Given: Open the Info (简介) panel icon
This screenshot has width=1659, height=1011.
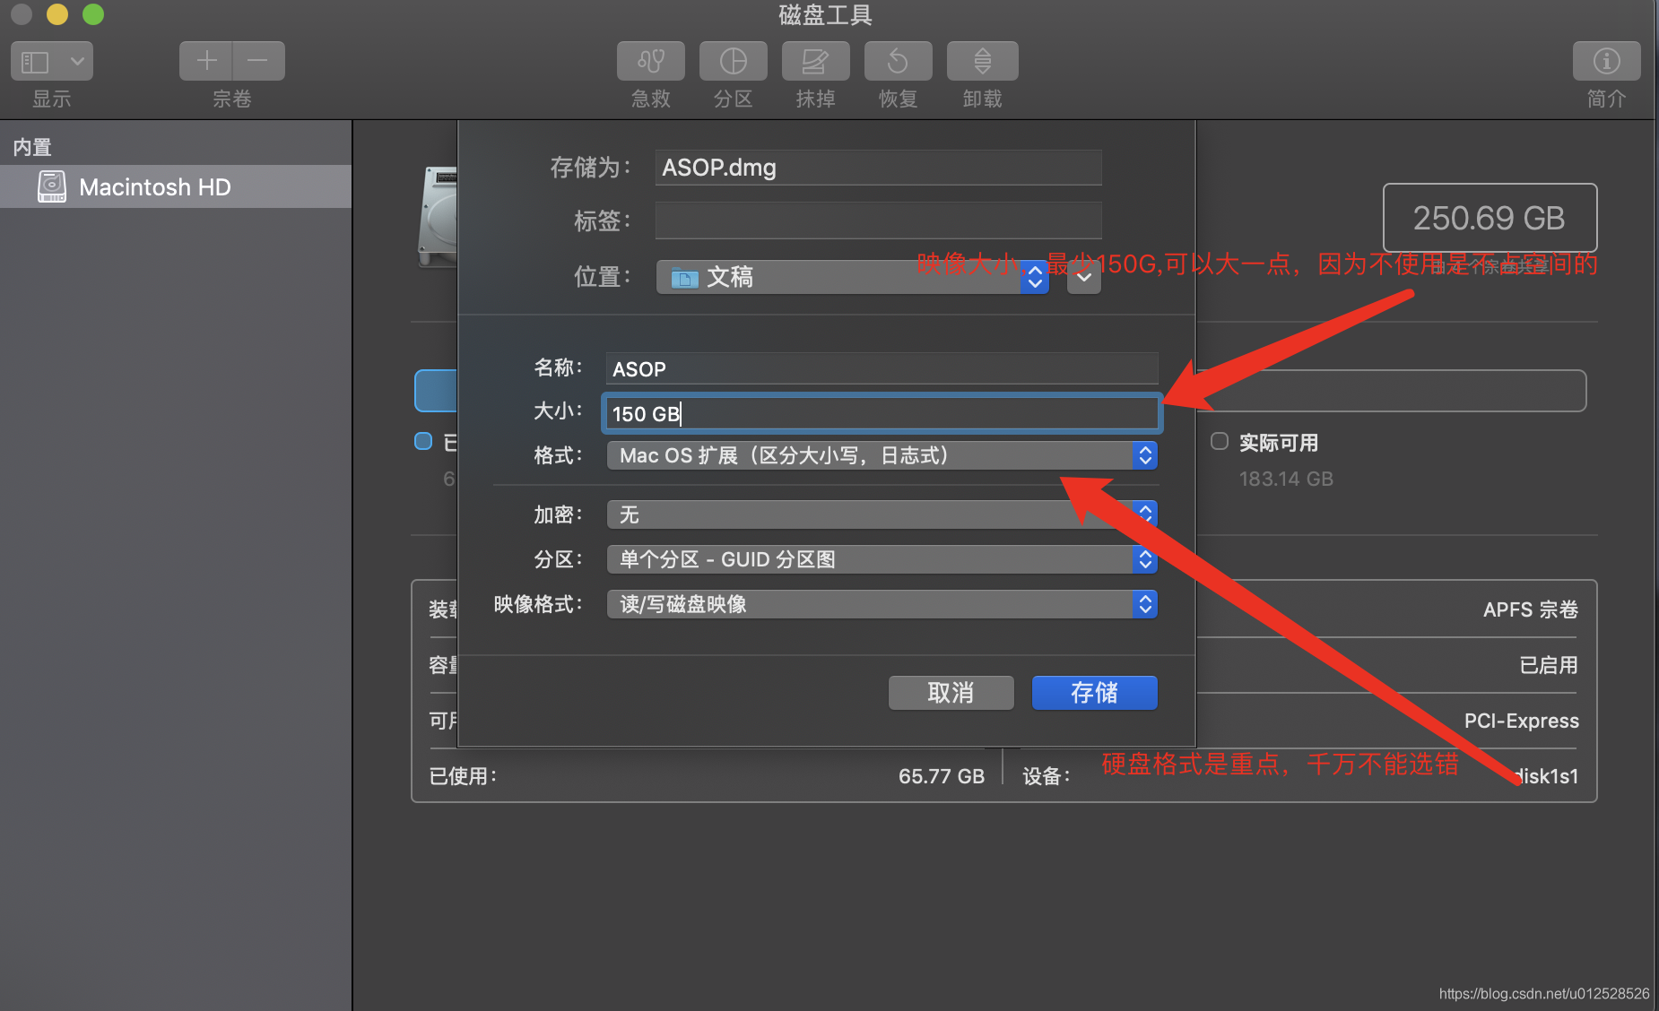Looking at the screenshot, I should (x=1606, y=61).
